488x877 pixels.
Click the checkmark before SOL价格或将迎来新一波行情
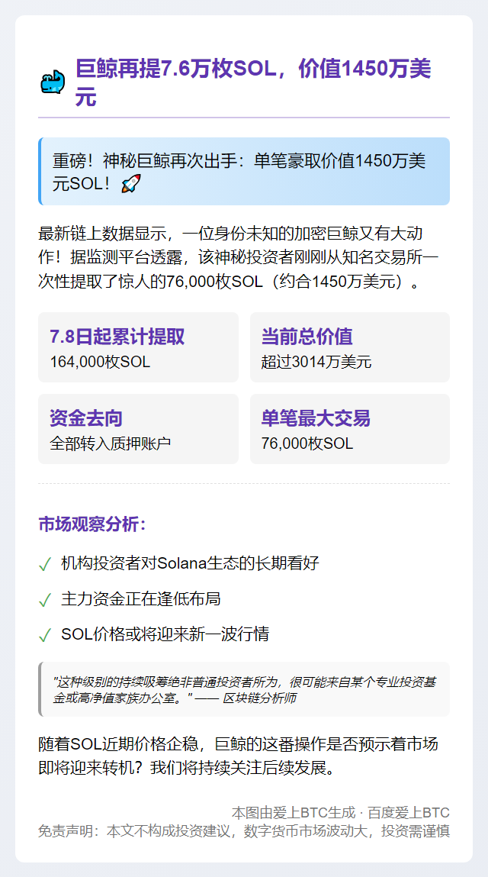[45, 635]
